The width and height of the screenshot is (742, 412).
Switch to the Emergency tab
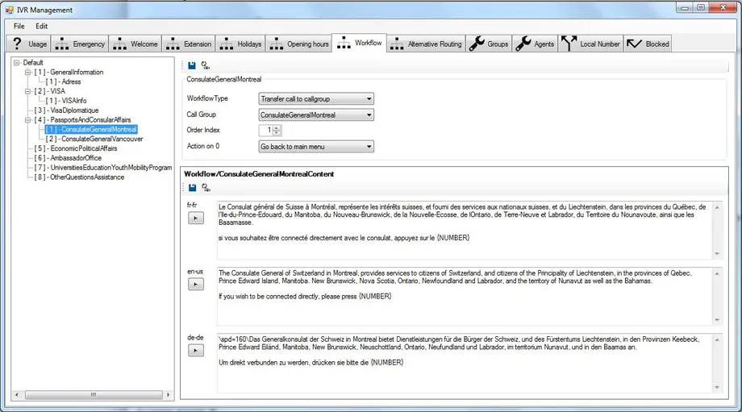[80, 44]
